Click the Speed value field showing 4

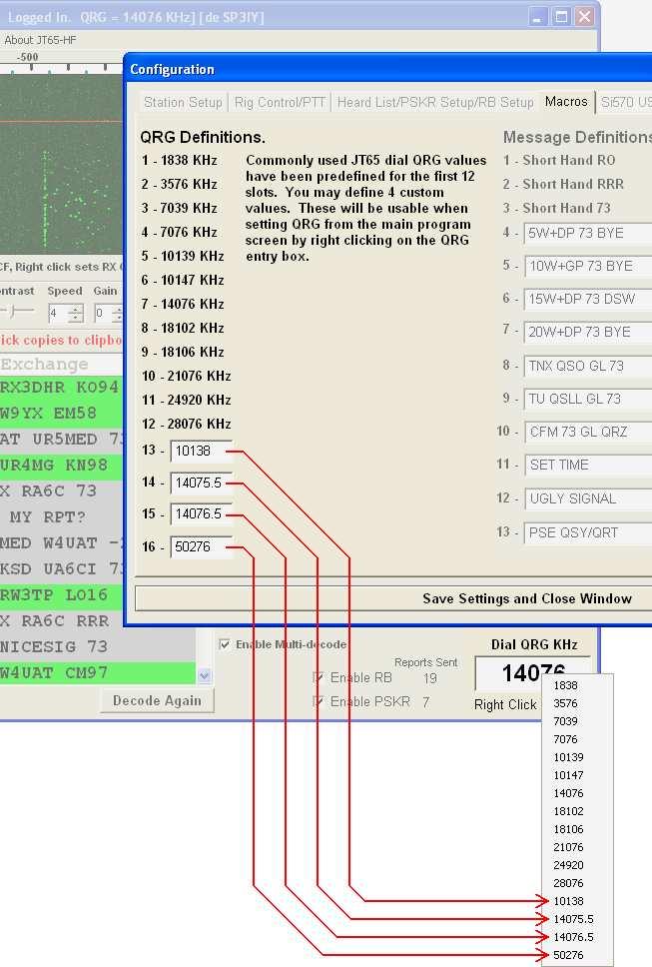pos(59,314)
